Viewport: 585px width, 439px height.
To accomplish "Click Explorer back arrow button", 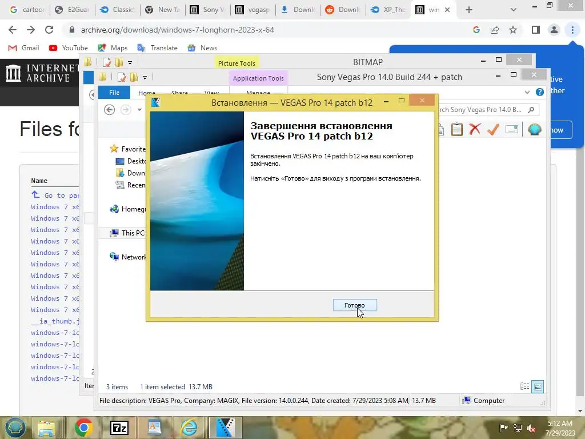I will coord(109,109).
